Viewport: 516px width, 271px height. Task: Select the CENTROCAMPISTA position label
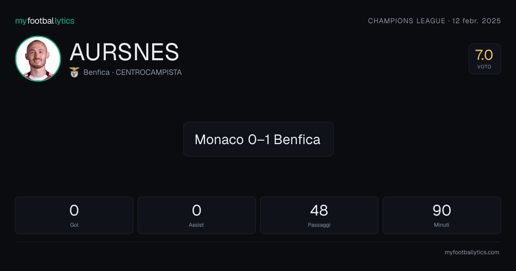pos(149,72)
